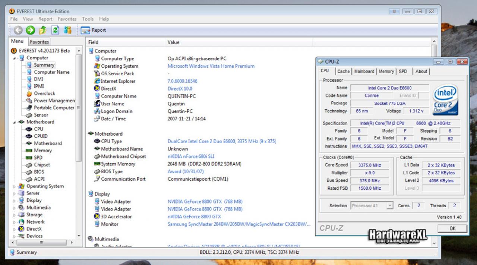Expand the Server tree node
Screen dimensions: 477x265
[15, 193]
